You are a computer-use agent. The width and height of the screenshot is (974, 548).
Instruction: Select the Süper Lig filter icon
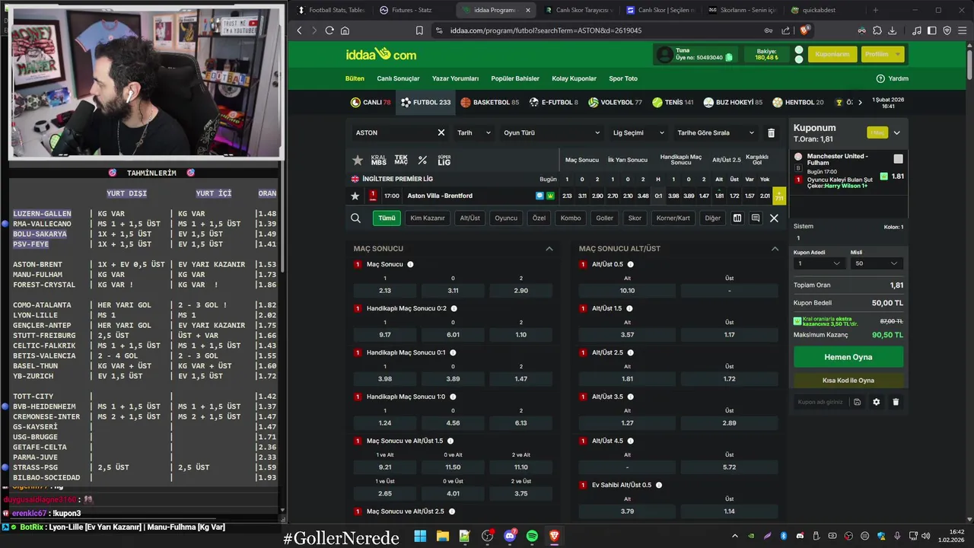444,160
